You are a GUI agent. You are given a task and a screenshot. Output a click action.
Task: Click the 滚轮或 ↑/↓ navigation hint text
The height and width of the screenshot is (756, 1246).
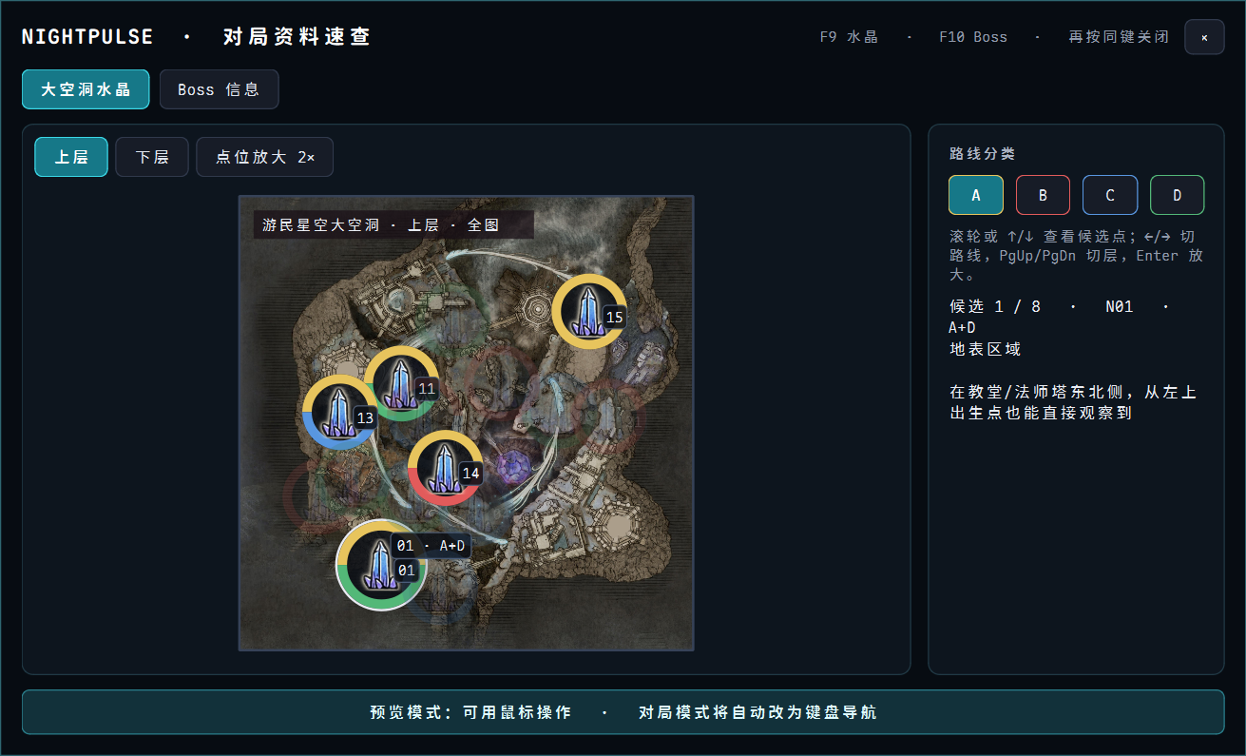coord(1077,256)
